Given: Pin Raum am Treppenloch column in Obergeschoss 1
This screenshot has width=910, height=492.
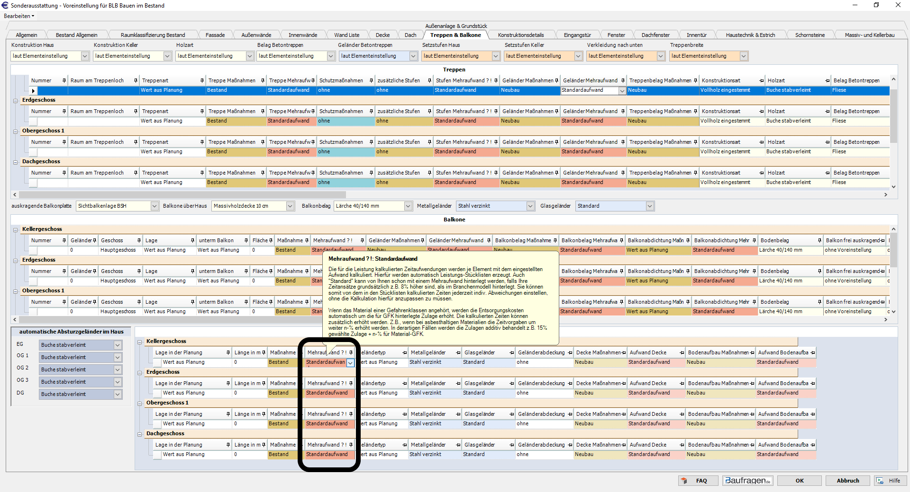Looking at the screenshot, I should point(136,142).
